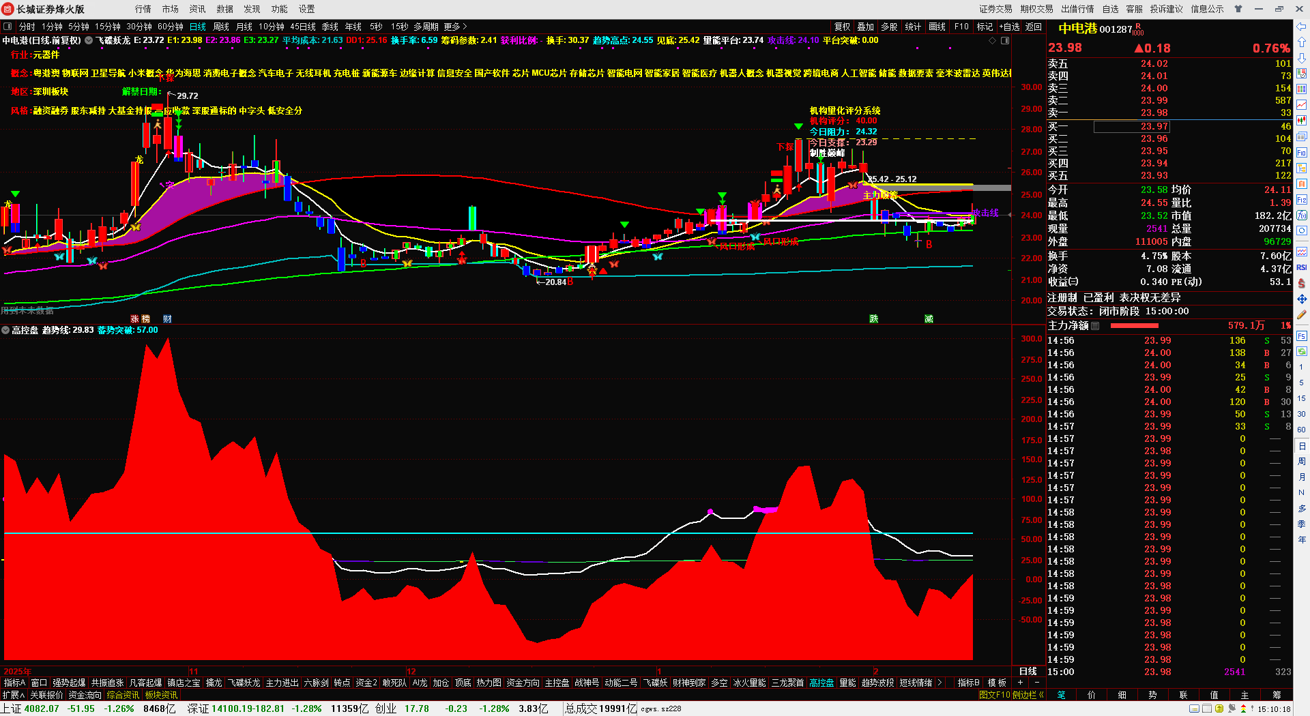Screen dimensions: 1310x716
Task: Collapse the 高控盘 indicator pane
Action: (5, 330)
